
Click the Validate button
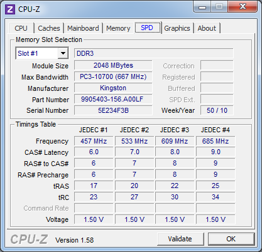[180, 239]
